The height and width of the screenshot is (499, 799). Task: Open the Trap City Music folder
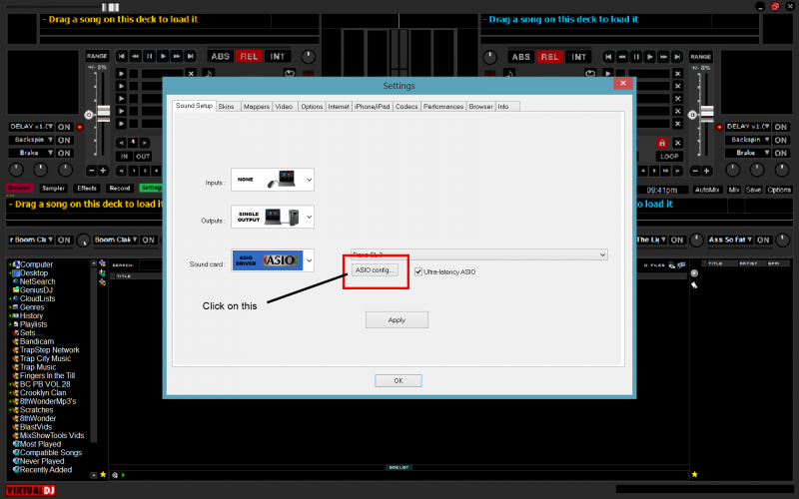coord(45,358)
